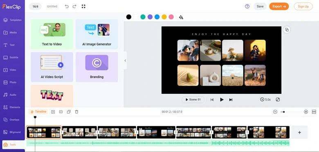The height and width of the screenshot is (152, 319).
Task: Save the project
Action: pos(260,6)
